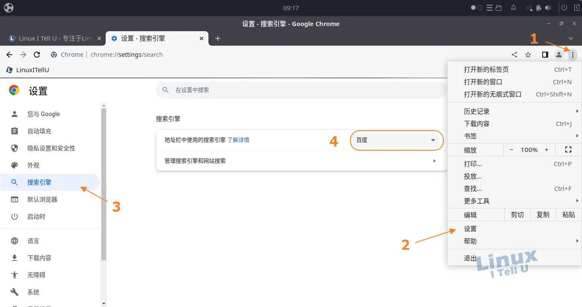
Task: Click the 剪切 button in the edit row
Action: click(517, 215)
